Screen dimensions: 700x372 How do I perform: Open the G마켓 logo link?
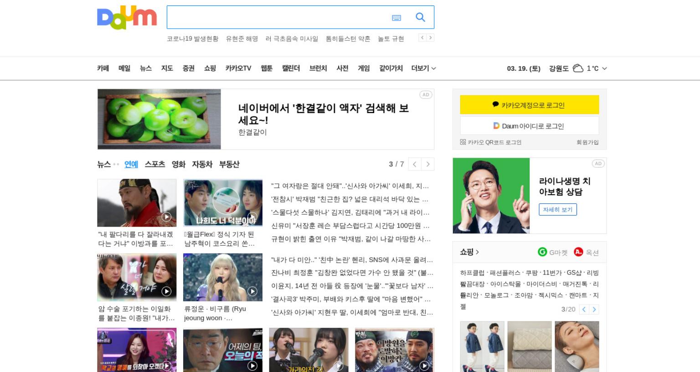[x=553, y=252]
